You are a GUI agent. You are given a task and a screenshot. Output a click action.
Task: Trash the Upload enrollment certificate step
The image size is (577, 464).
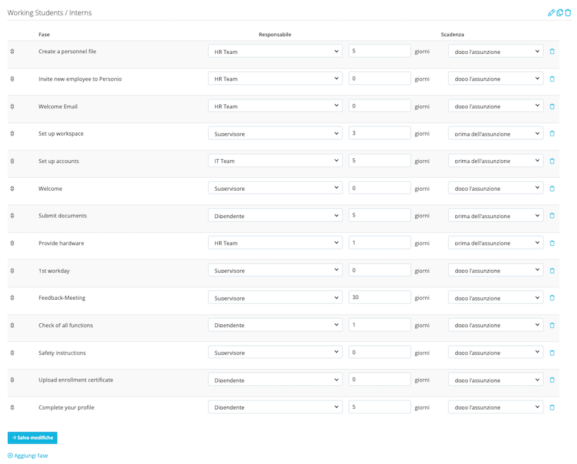pos(552,380)
